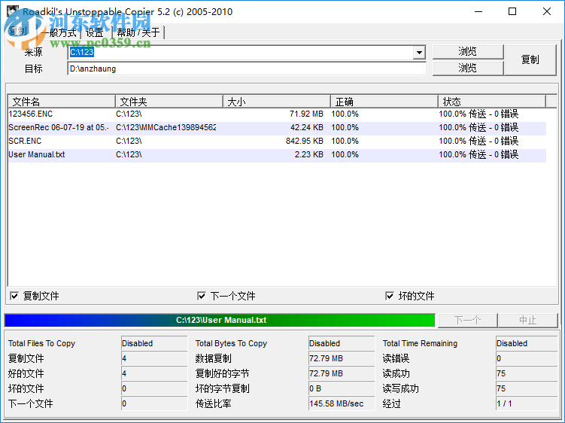Sort by the 文件名 column header
Image resolution: width=565 pixels, height=423 pixels.
[x=61, y=102]
